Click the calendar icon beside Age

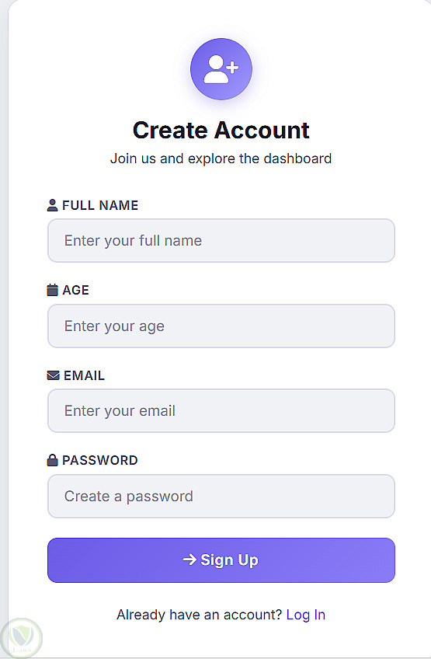[52, 290]
